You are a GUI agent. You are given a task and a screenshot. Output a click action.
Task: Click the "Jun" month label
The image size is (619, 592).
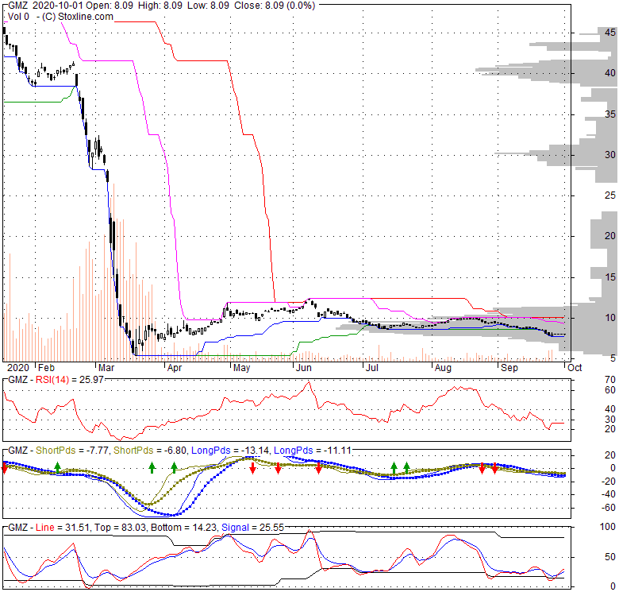tap(304, 368)
